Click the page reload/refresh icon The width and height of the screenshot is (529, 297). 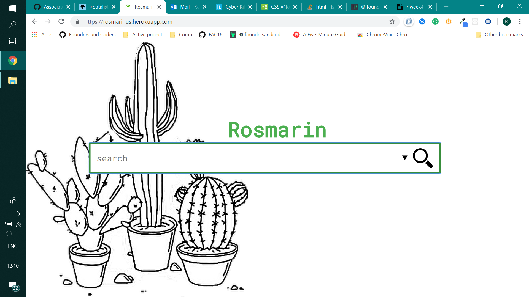point(62,21)
